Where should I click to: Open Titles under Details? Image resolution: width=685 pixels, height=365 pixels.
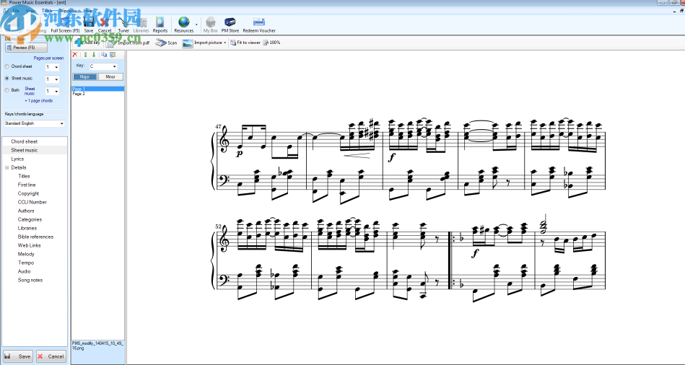point(24,177)
